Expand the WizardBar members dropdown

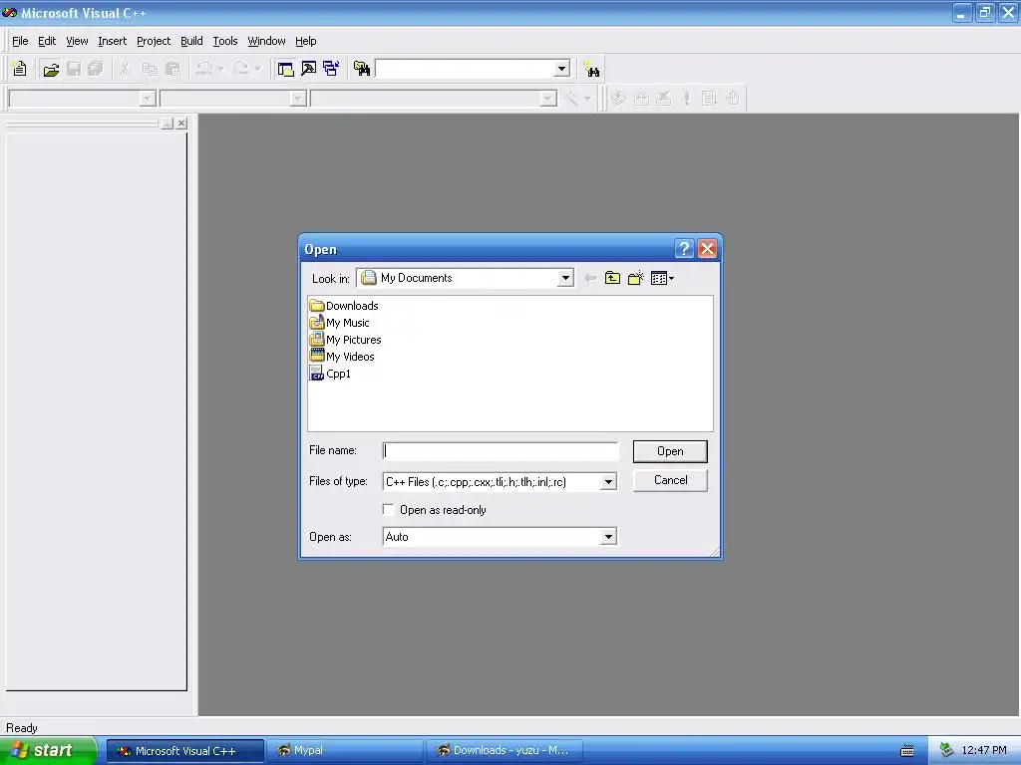548,99
